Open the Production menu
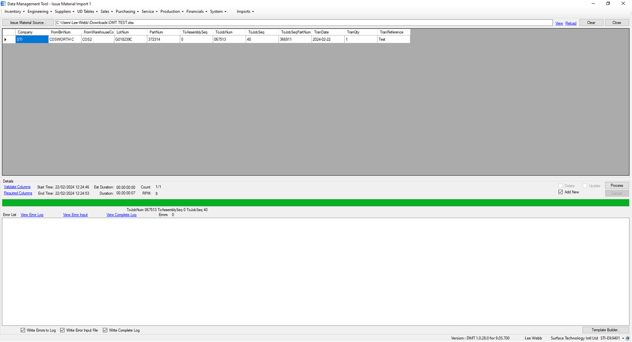The height and width of the screenshot is (342, 632). (171, 11)
